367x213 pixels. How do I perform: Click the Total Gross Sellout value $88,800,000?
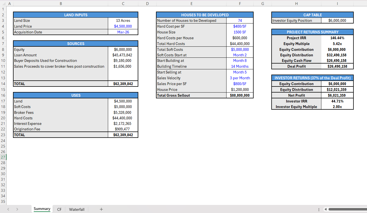(x=240, y=95)
